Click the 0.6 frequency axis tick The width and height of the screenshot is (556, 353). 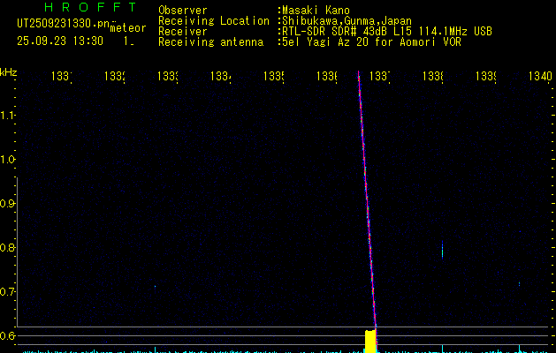coord(9,335)
